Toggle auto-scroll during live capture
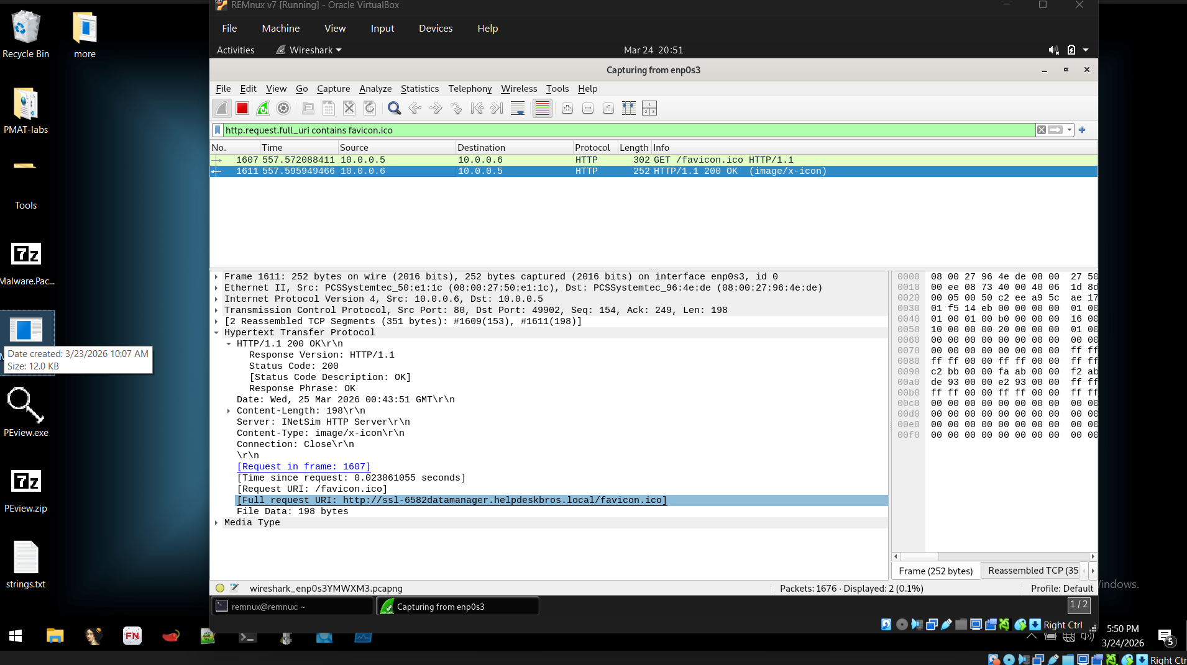The width and height of the screenshot is (1187, 665). [517, 109]
